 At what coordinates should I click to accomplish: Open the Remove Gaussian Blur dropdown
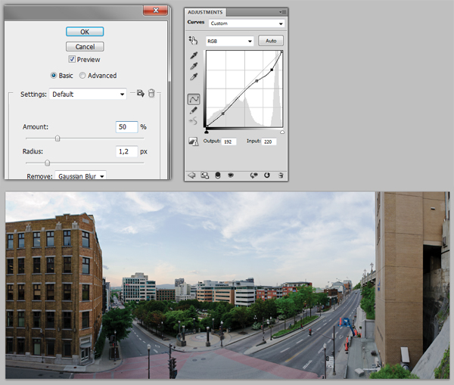[80, 175]
